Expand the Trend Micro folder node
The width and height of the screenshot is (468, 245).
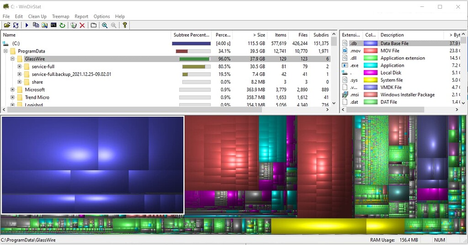coord(13,97)
